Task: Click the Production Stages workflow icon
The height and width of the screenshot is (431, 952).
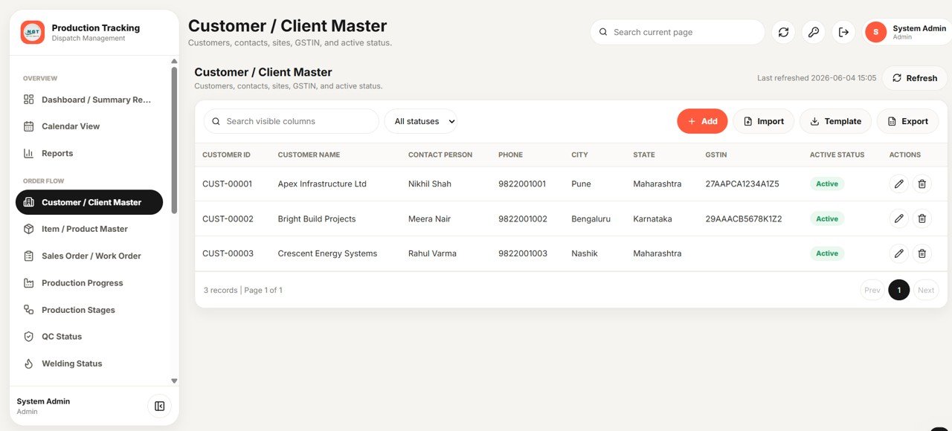Action: tap(29, 310)
